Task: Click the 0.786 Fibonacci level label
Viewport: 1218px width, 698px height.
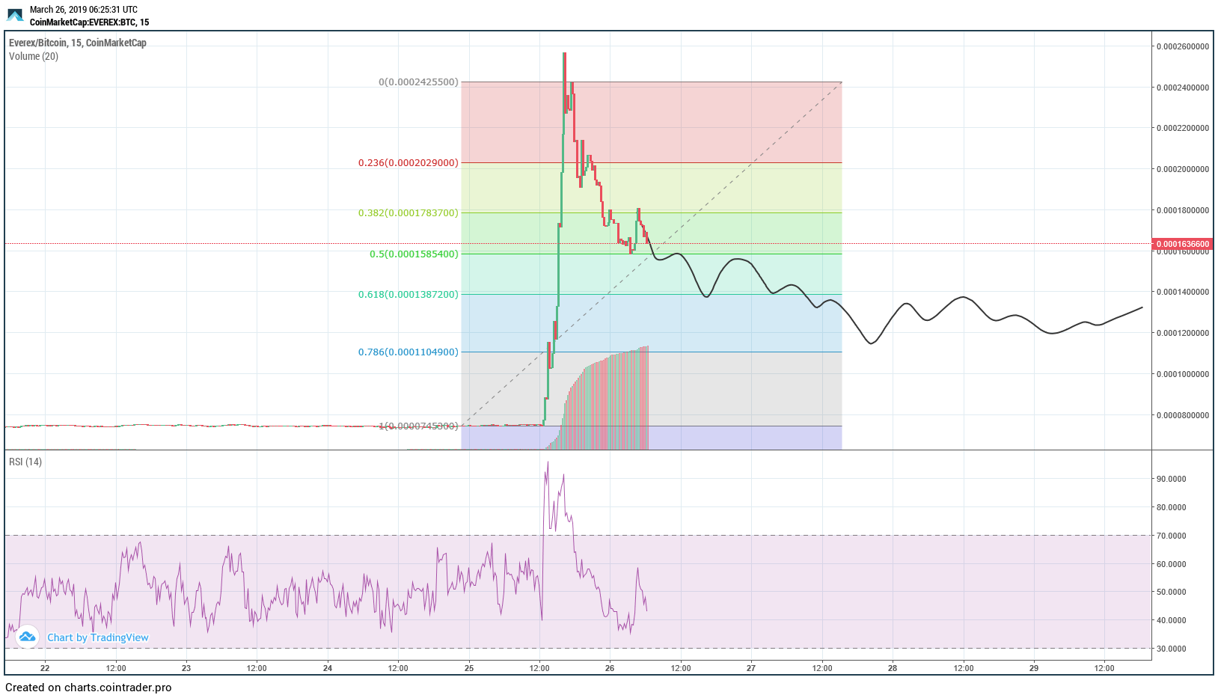Action: (408, 352)
